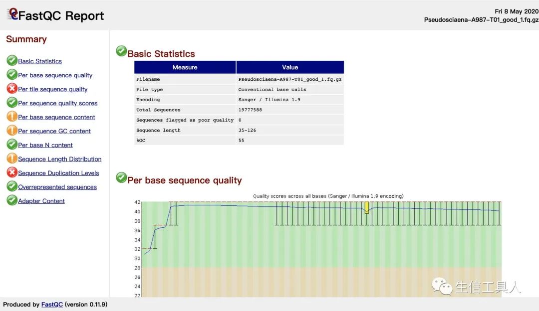Image resolution: width=539 pixels, height=311 pixels.
Task: Click the Per base sequence quality heading
Action: tap(185, 180)
